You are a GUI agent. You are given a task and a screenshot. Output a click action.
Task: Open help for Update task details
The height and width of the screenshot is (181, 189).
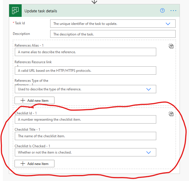(162, 11)
